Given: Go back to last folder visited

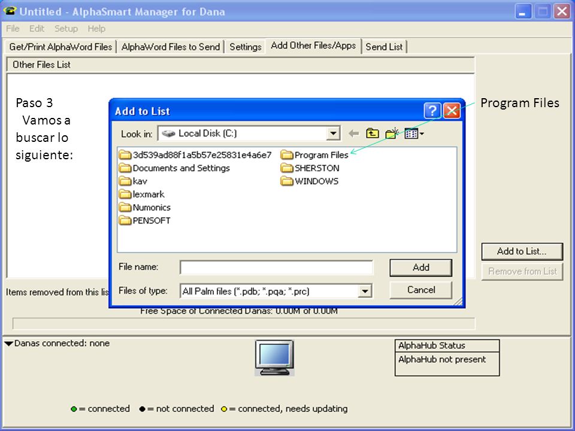Looking at the screenshot, I should coord(353,133).
